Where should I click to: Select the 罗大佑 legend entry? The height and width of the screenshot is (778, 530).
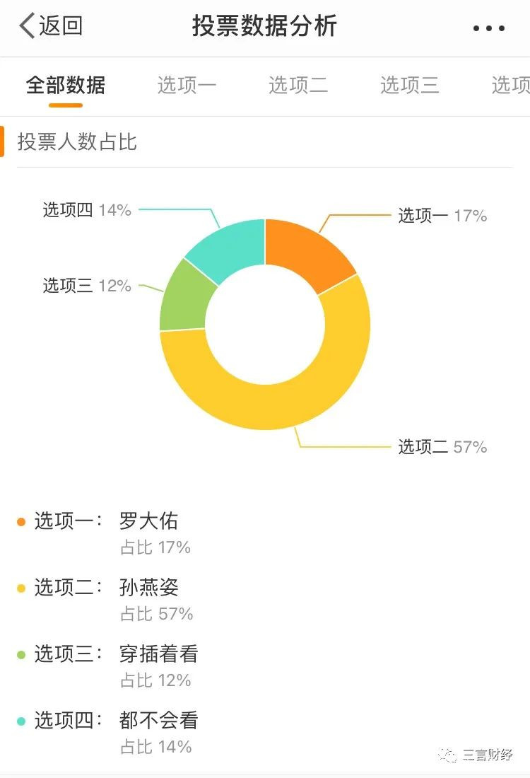[x=148, y=521]
